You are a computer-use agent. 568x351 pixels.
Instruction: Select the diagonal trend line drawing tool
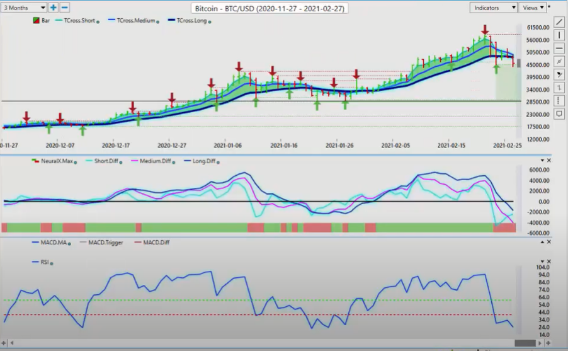(559, 23)
